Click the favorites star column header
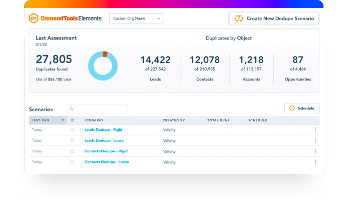The width and height of the screenshot is (348, 201). point(72,120)
